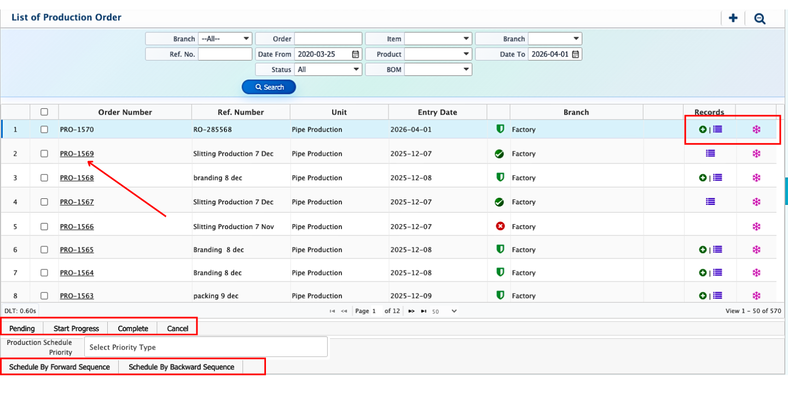Go to next page in grid pager
The height and width of the screenshot is (394, 788).
pyautogui.click(x=412, y=311)
